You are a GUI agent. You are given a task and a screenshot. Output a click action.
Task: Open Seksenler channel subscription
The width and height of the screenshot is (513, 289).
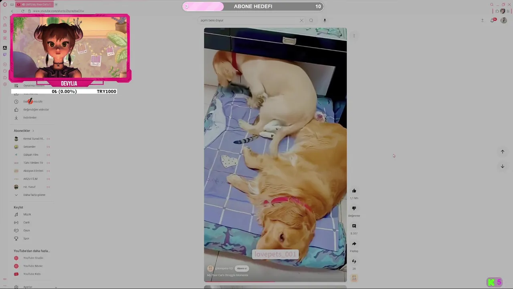(31, 147)
